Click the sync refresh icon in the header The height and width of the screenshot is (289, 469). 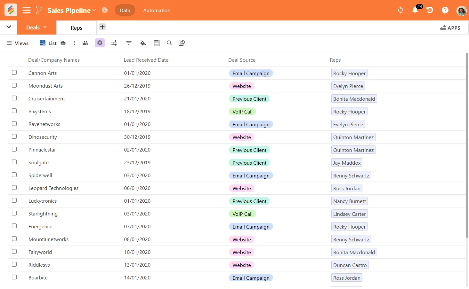click(400, 10)
